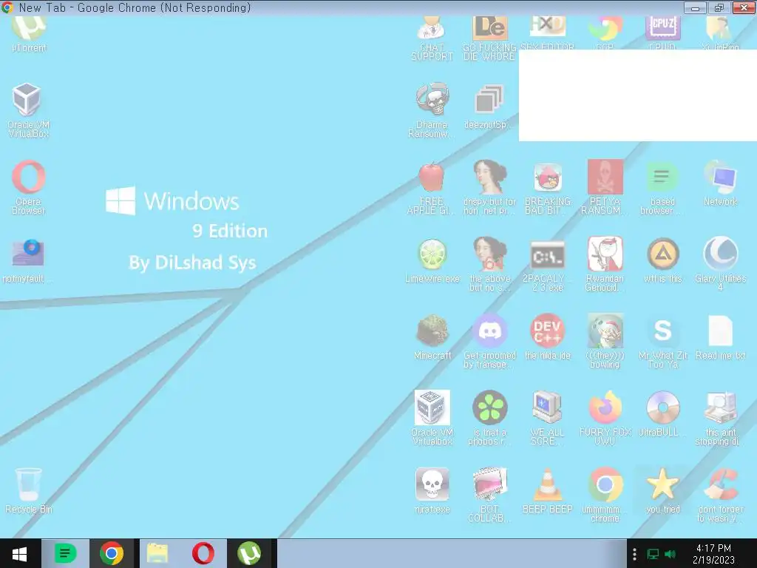This screenshot has height=568, width=757.
Task: Click the network tray icon
Action: click(x=653, y=554)
